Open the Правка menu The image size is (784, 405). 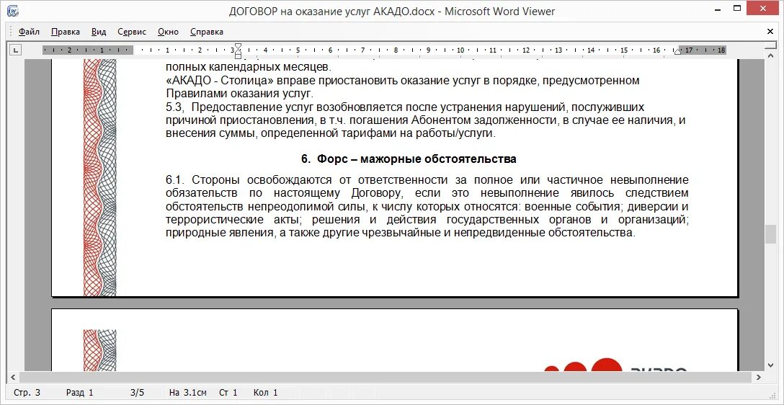point(66,32)
